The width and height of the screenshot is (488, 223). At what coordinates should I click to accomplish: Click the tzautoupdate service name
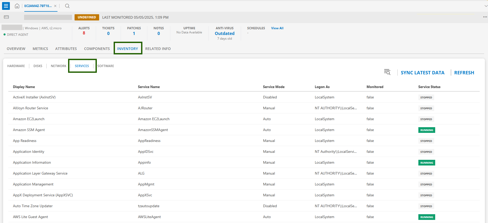pyautogui.click(x=149, y=206)
